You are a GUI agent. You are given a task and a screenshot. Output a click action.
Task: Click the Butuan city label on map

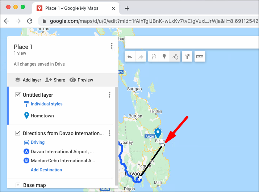[135, 116]
